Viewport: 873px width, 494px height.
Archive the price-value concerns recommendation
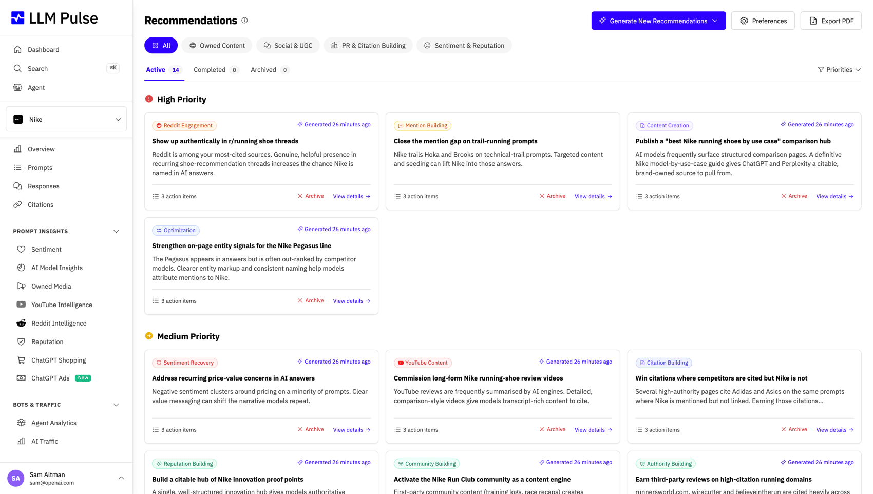(311, 430)
